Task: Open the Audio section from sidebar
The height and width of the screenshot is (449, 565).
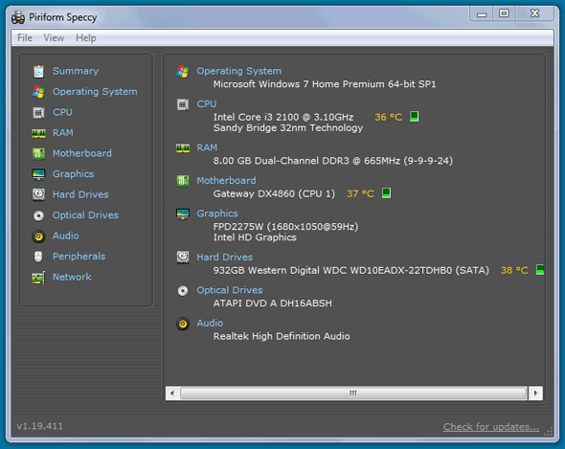Action: 65,236
